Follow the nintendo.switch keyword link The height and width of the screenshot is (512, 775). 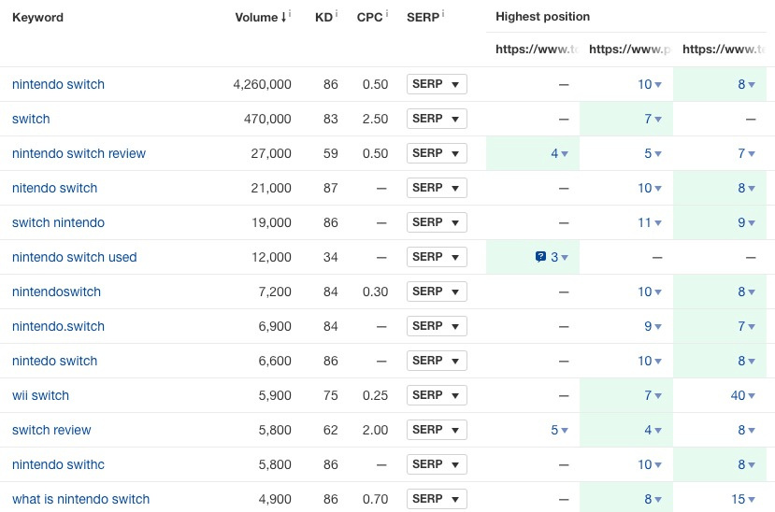point(58,326)
